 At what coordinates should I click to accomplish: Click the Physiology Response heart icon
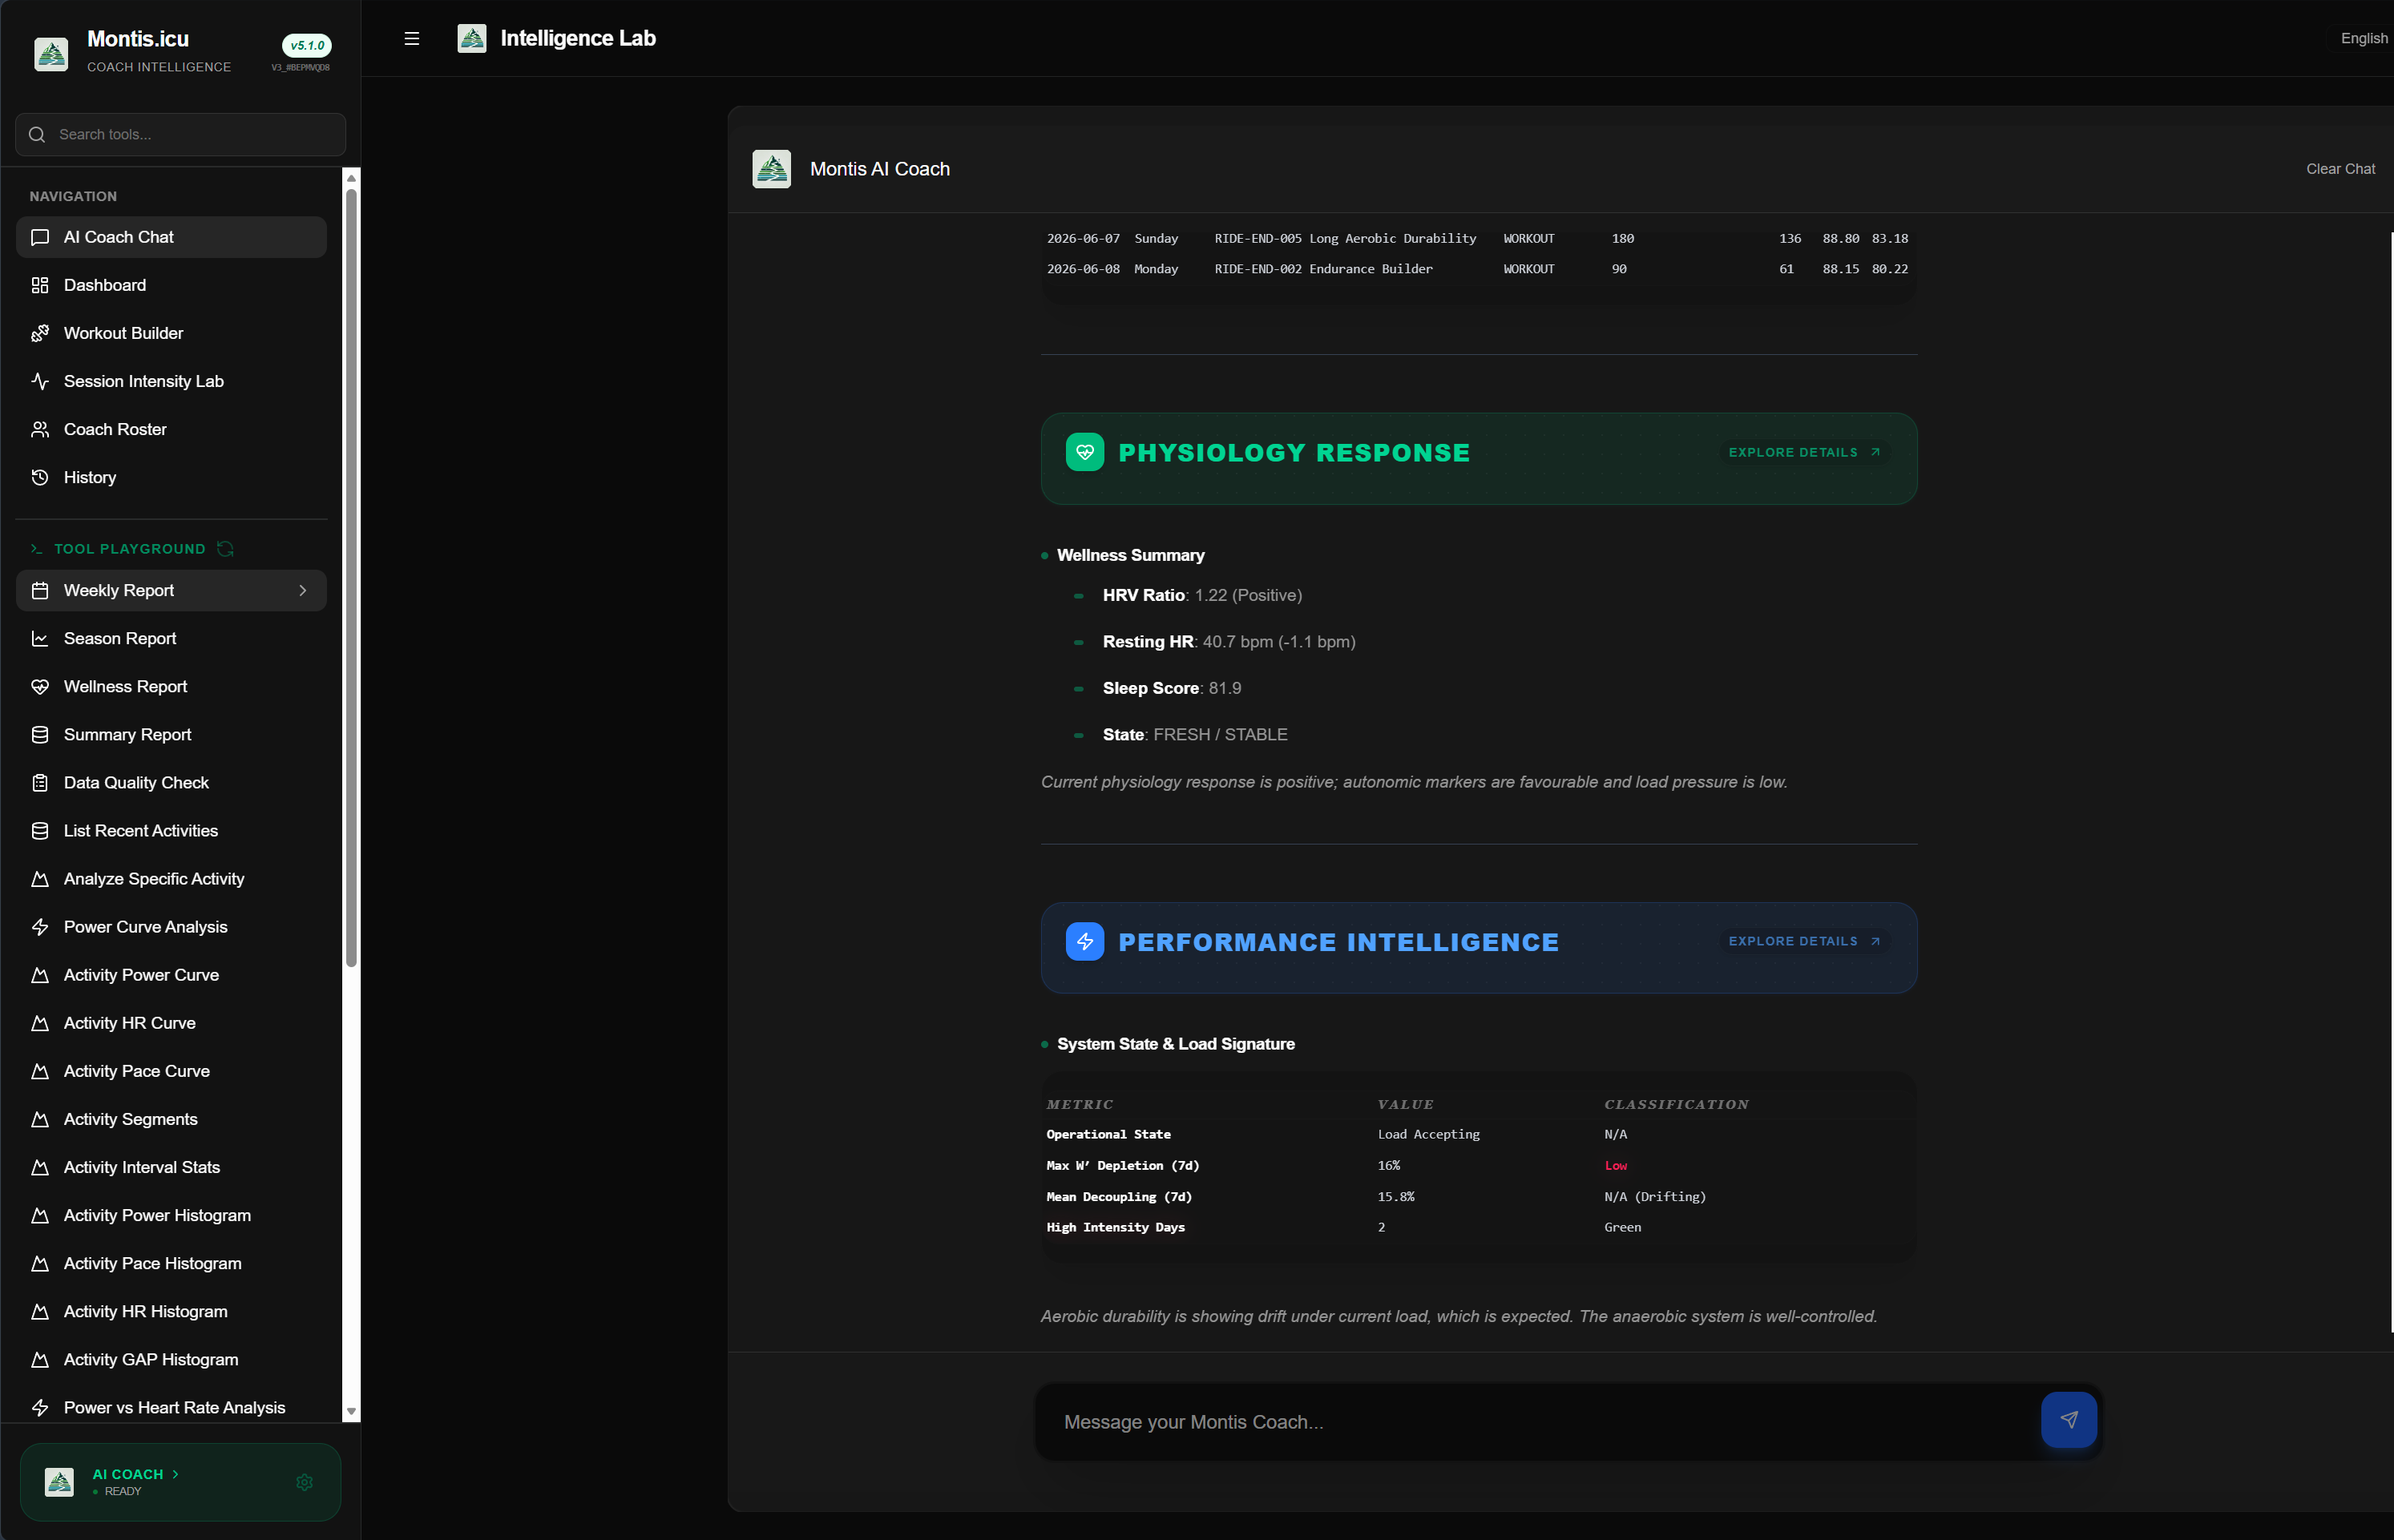coord(1085,452)
